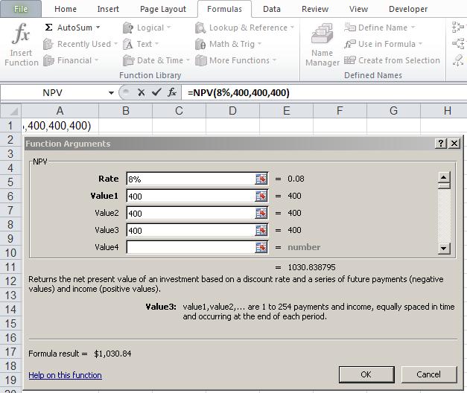
Task: Select column E header
Action: click(x=286, y=111)
